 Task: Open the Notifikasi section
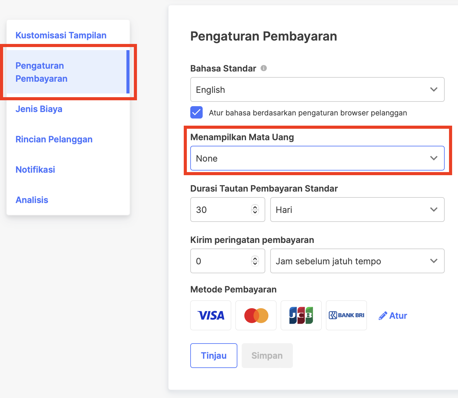pos(35,170)
